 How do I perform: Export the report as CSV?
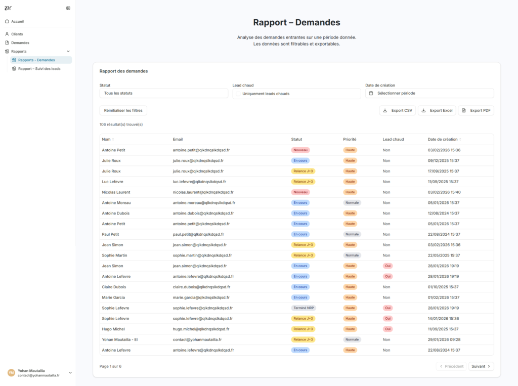[x=397, y=110]
